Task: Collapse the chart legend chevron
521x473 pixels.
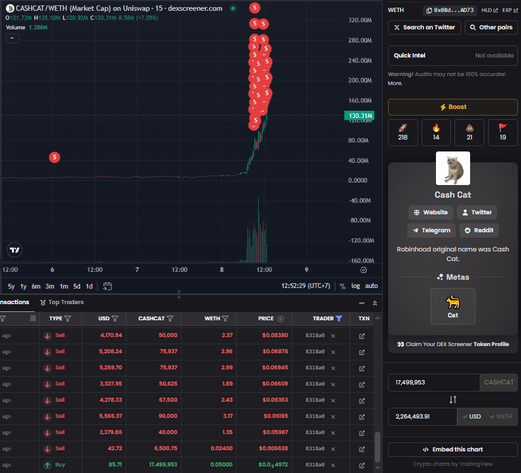Action: (x=13, y=38)
